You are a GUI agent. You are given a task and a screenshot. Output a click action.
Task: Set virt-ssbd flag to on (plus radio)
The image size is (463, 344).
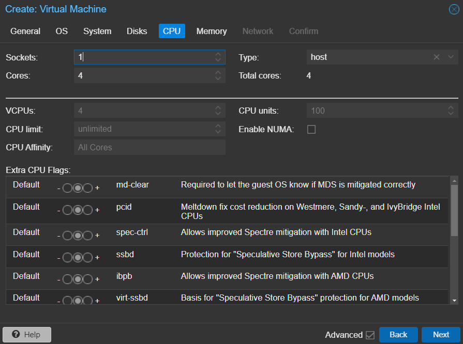88,301
